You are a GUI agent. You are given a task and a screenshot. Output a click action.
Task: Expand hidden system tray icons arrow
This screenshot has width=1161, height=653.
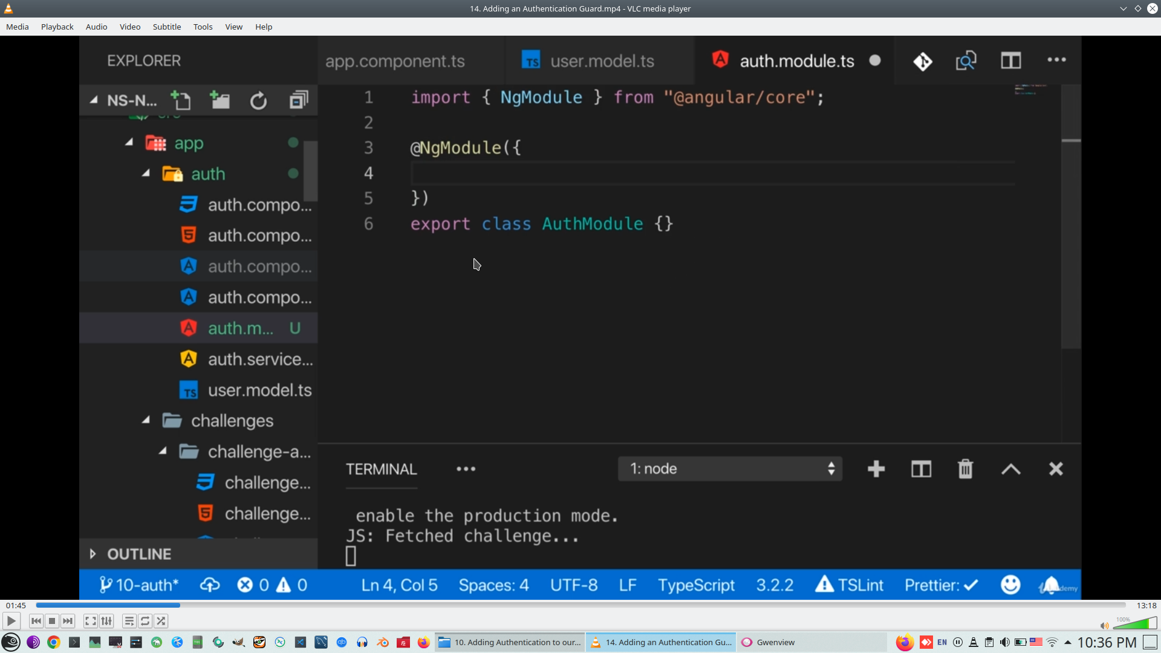pyautogui.click(x=1068, y=642)
